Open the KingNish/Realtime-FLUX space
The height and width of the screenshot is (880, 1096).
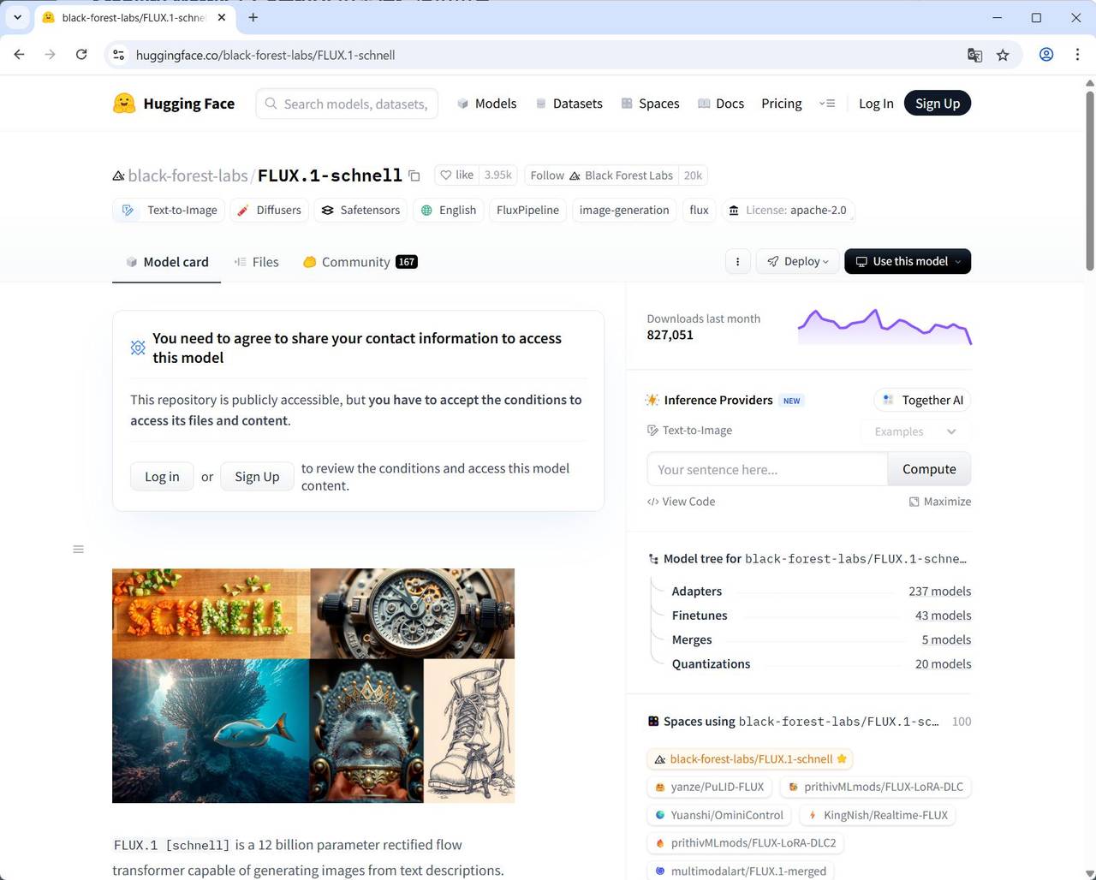click(878, 815)
